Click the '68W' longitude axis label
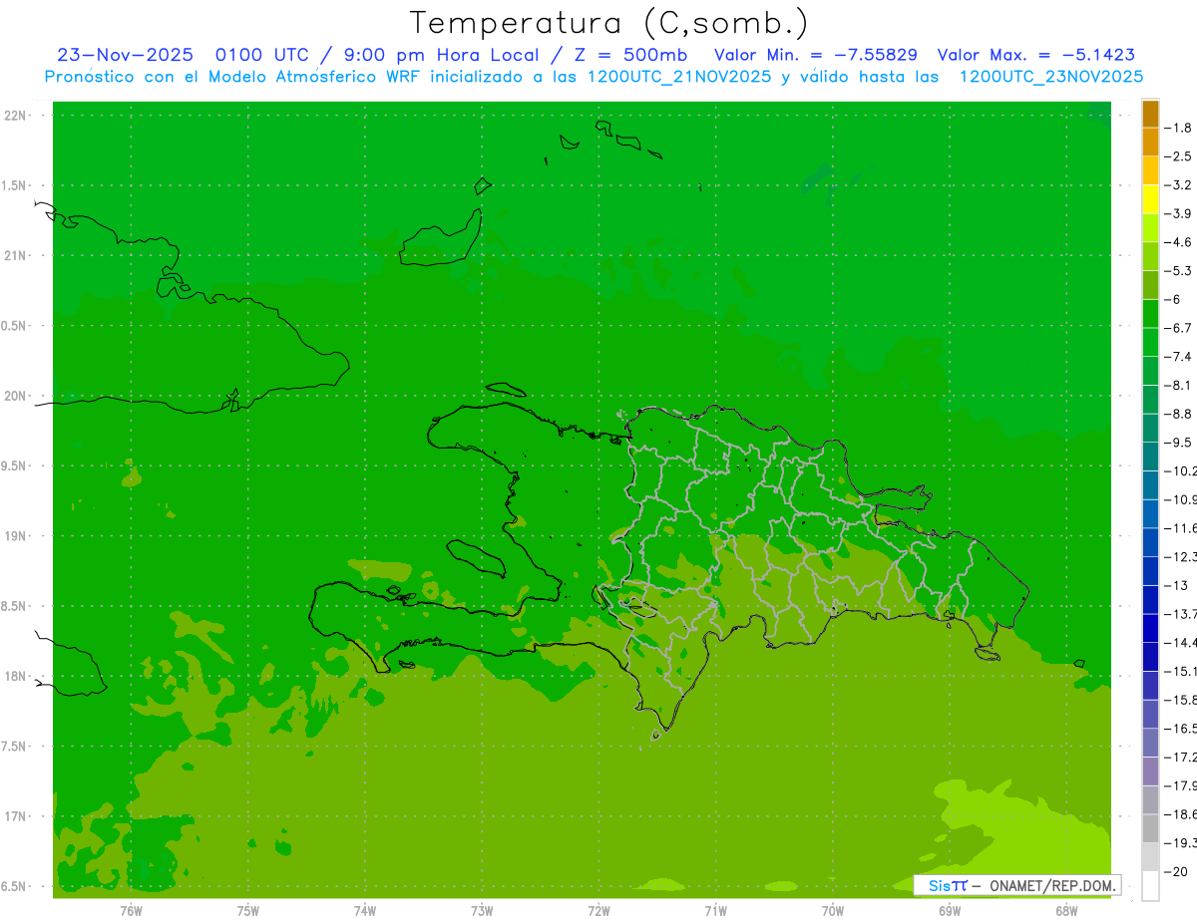Screen dimensions: 1197x924 point(1066,911)
